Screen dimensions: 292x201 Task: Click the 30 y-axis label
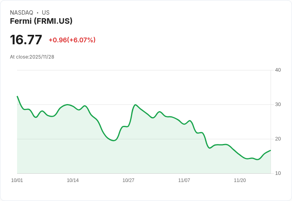[278, 104]
